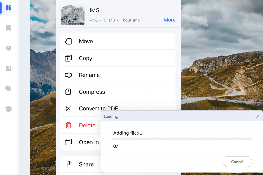The height and width of the screenshot is (175, 263).
Task: Cancel the Adding files operation
Action: pyautogui.click(x=237, y=162)
